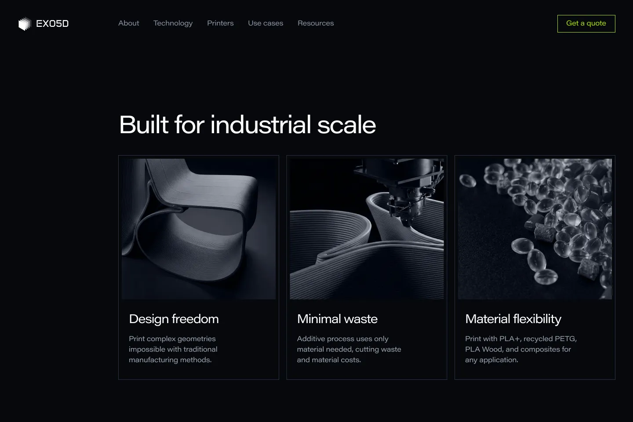The image size is (633, 422).
Task: Click the Design freedom card bottom border area
Action: pyautogui.click(x=199, y=379)
